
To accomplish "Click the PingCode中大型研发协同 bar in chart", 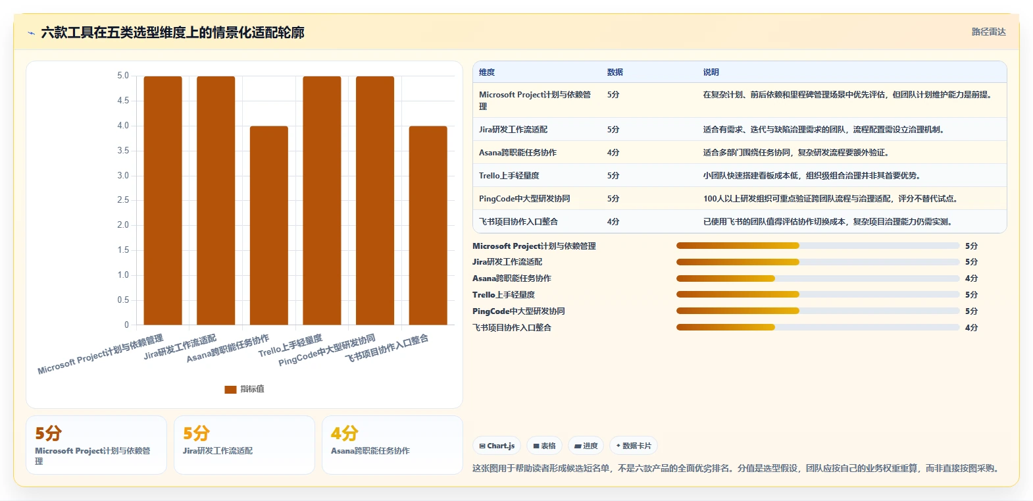I will pos(375,201).
